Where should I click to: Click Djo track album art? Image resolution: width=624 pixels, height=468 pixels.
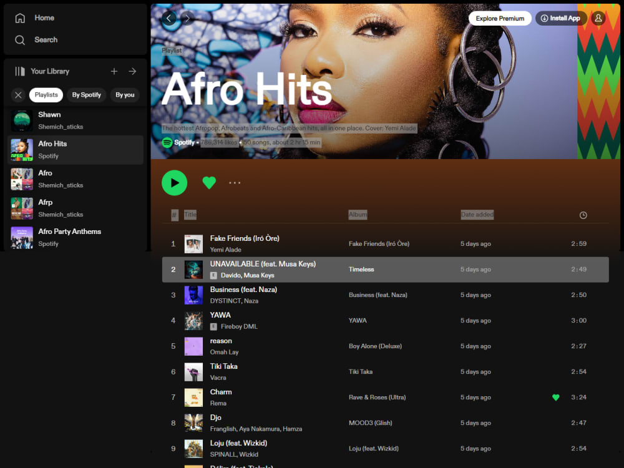coord(194,423)
